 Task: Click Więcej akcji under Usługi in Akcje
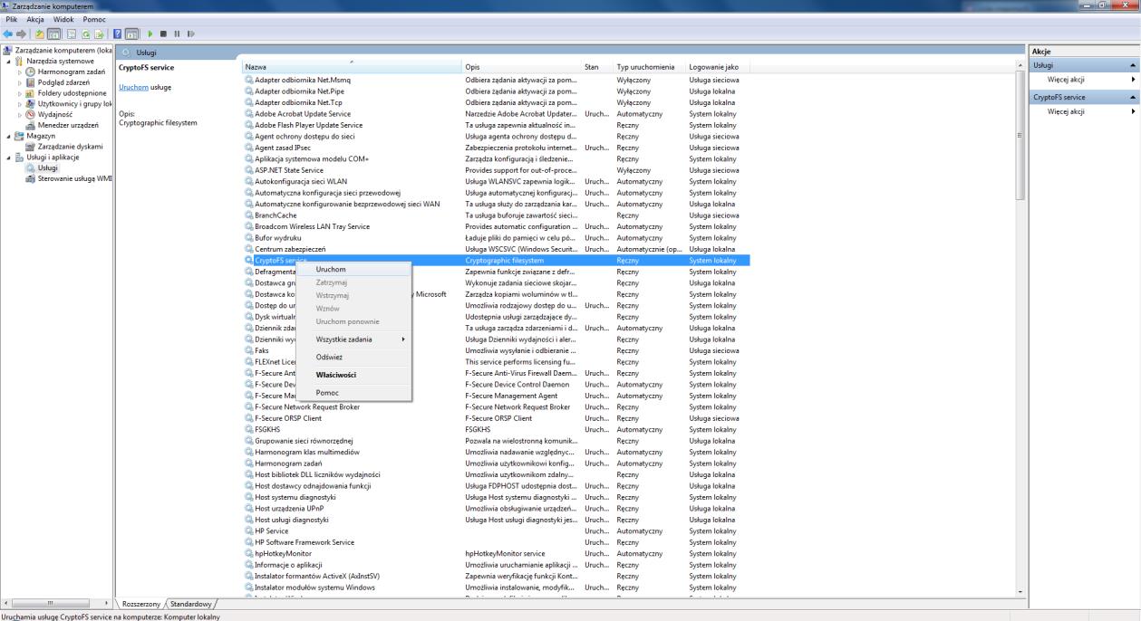click(x=1084, y=80)
